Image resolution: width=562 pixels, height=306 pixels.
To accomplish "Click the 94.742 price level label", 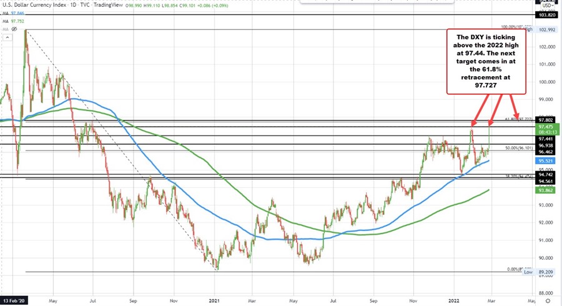I will pos(546,175).
